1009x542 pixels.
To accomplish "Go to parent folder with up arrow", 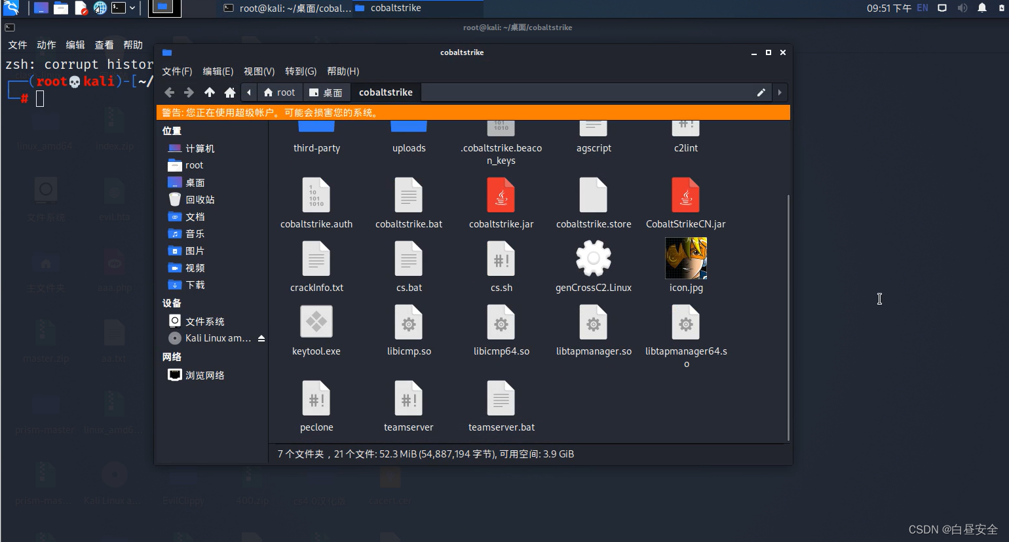I will [210, 92].
